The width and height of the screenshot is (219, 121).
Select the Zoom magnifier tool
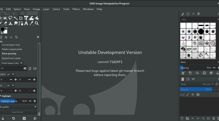coord(37,23)
